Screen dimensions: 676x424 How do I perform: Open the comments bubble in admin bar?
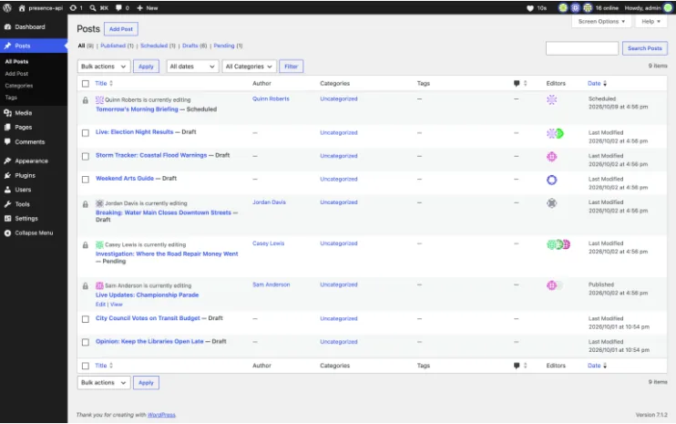(122, 8)
